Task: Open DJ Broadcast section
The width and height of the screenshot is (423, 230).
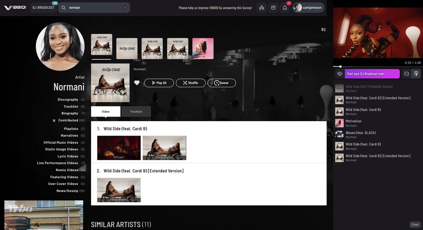Action: click(44, 7)
